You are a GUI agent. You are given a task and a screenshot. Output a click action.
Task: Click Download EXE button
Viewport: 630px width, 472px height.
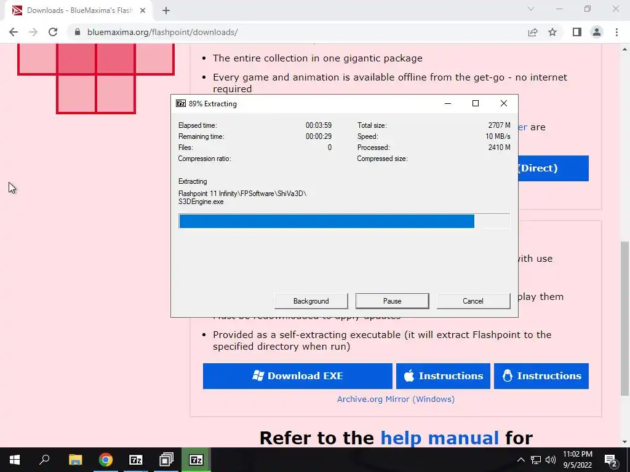click(297, 376)
